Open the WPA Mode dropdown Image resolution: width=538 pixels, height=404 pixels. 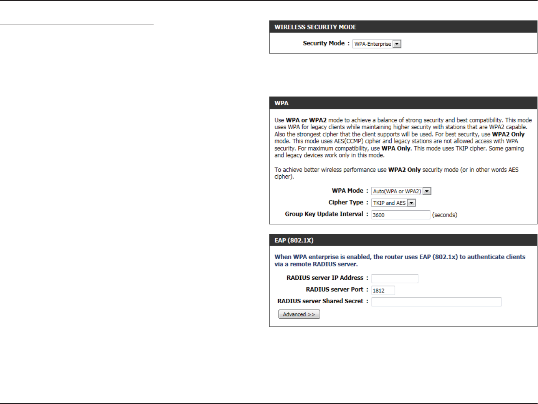tap(401, 191)
